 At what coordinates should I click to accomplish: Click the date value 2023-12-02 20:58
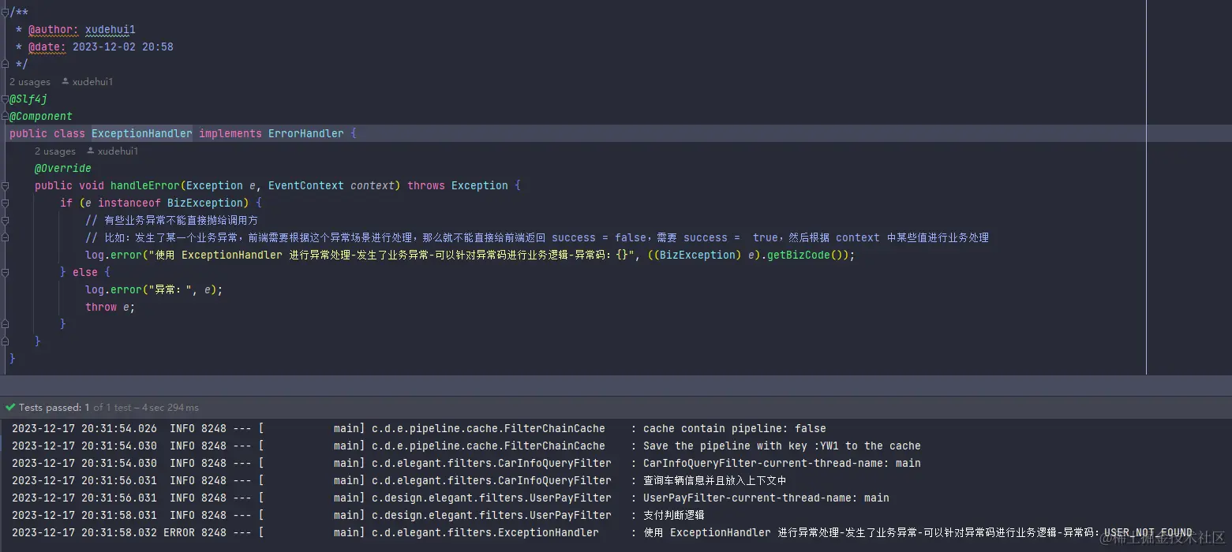(x=123, y=47)
